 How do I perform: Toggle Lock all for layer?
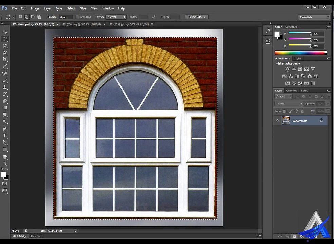(x=302, y=111)
